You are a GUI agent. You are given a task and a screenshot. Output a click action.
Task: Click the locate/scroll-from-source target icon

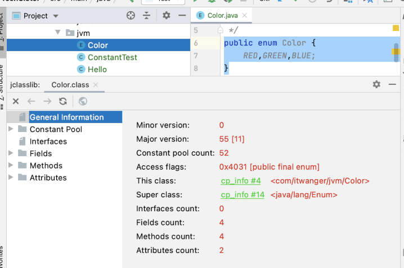(x=131, y=16)
